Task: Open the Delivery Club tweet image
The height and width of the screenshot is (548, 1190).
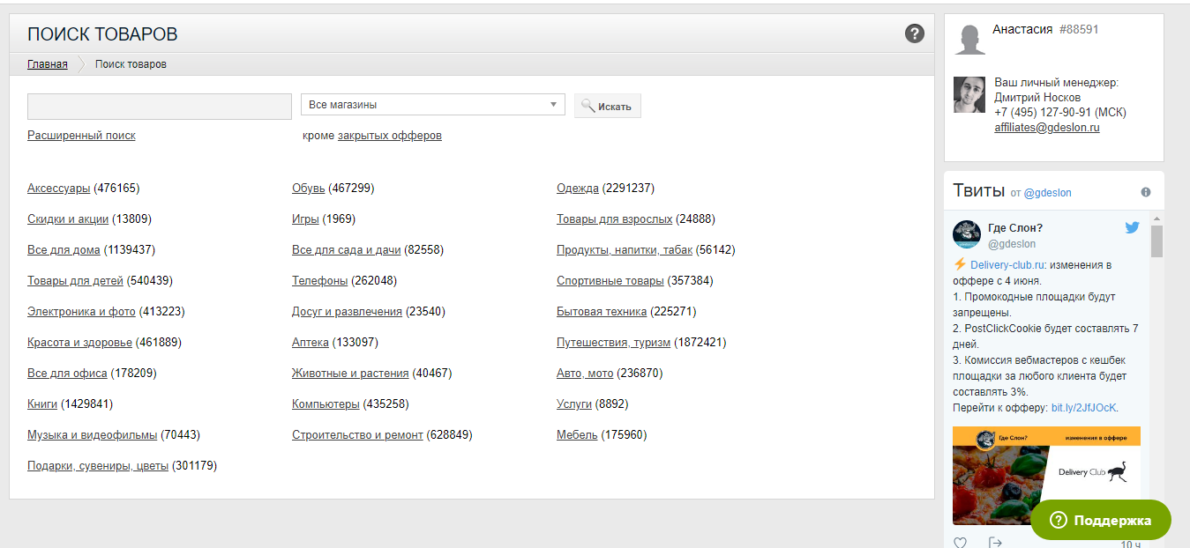Action: 1046,476
